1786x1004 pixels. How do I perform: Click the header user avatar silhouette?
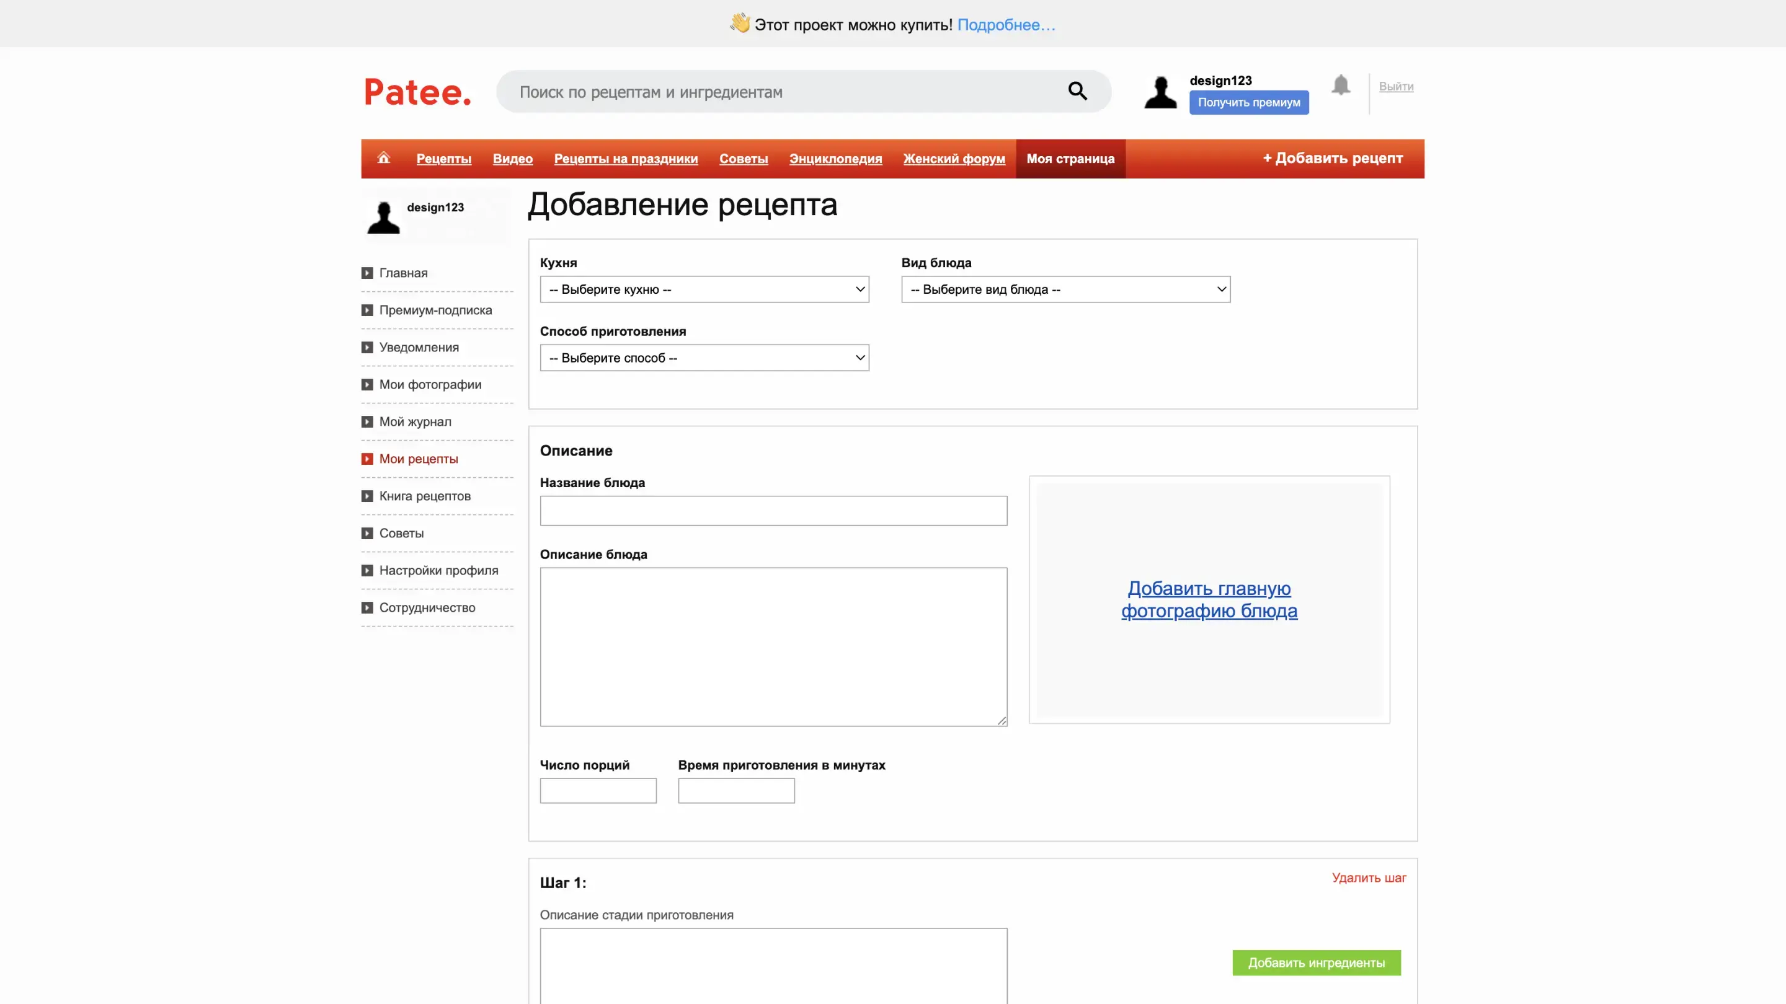(1161, 92)
